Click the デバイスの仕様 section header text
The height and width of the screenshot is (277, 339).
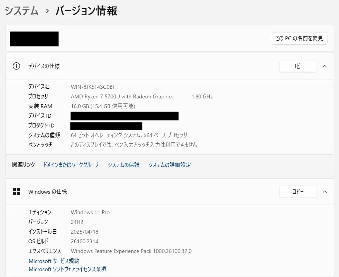click(44, 66)
